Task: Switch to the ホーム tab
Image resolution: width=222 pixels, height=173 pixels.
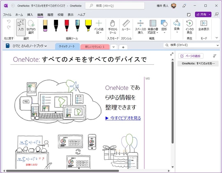Action: click(x=19, y=14)
